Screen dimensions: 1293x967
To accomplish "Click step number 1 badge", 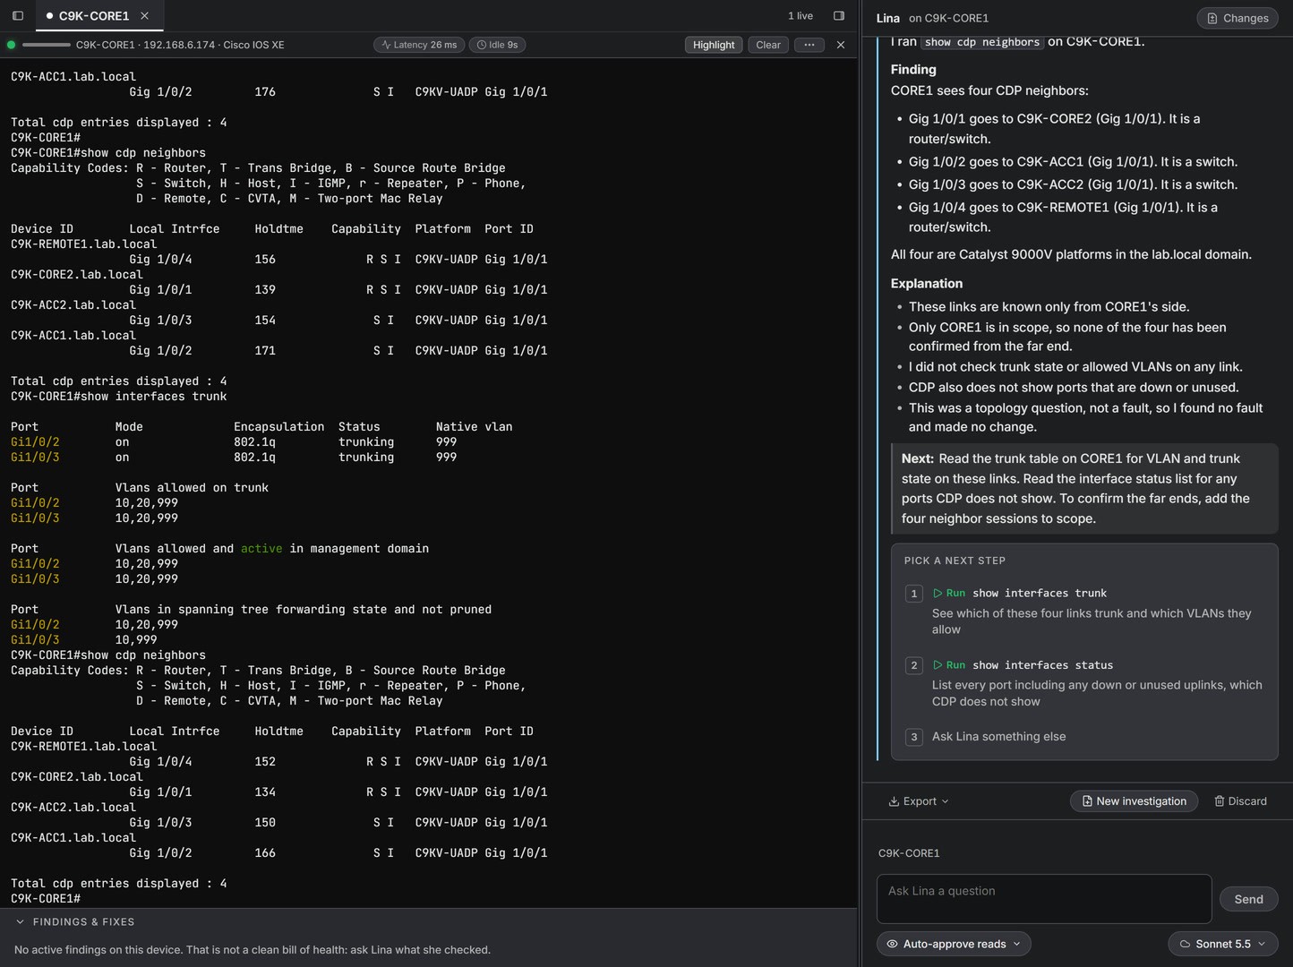I will click(914, 594).
